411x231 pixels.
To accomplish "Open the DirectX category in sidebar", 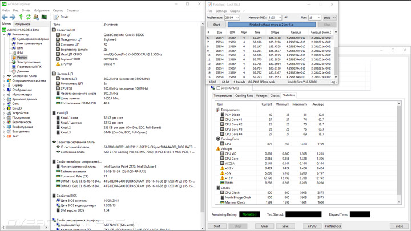I will point(17,108).
